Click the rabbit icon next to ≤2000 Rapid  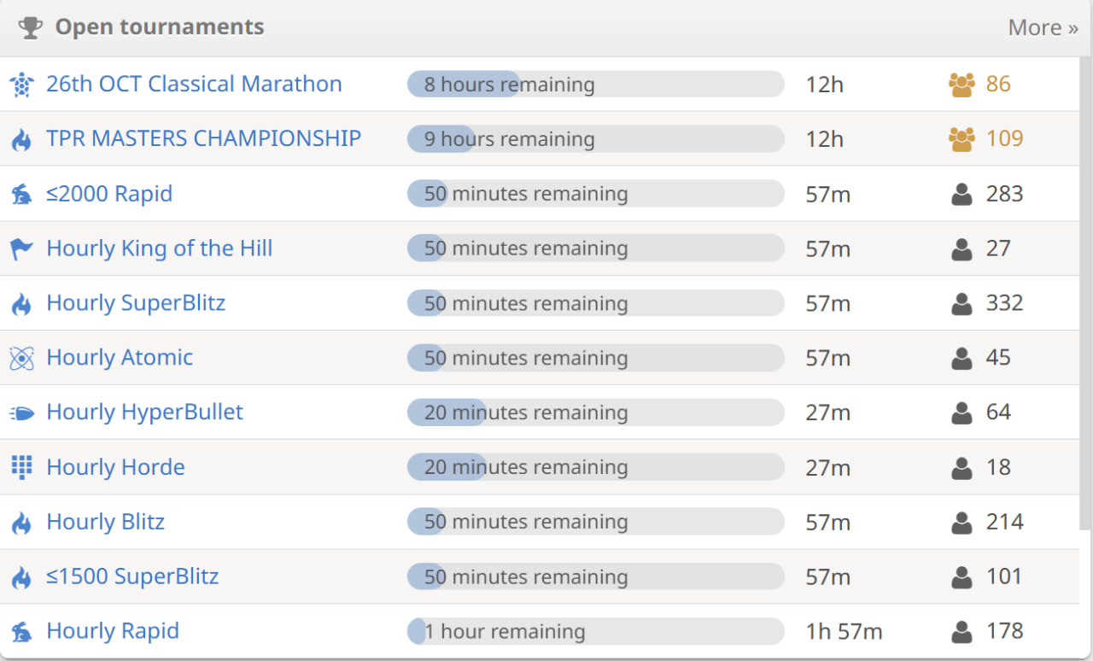(x=21, y=195)
